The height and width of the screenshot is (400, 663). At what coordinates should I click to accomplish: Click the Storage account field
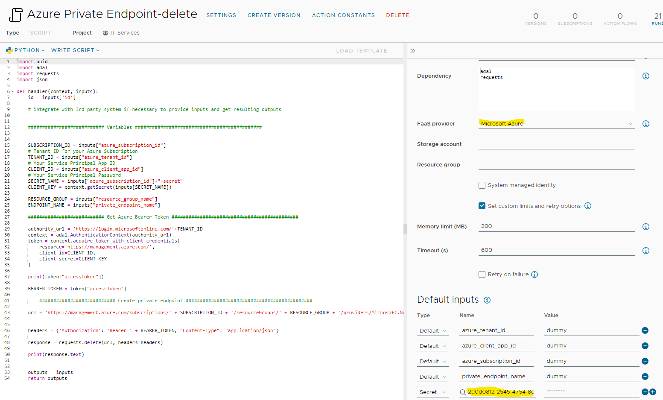[x=557, y=144]
